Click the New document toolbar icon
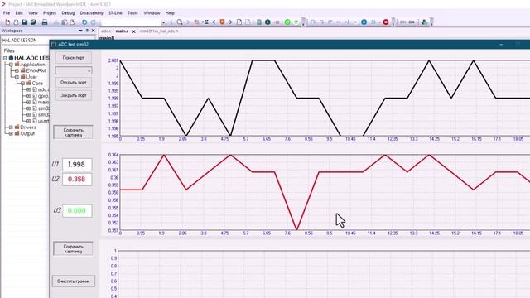This screenshot has height=298, width=530. click(7, 22)
